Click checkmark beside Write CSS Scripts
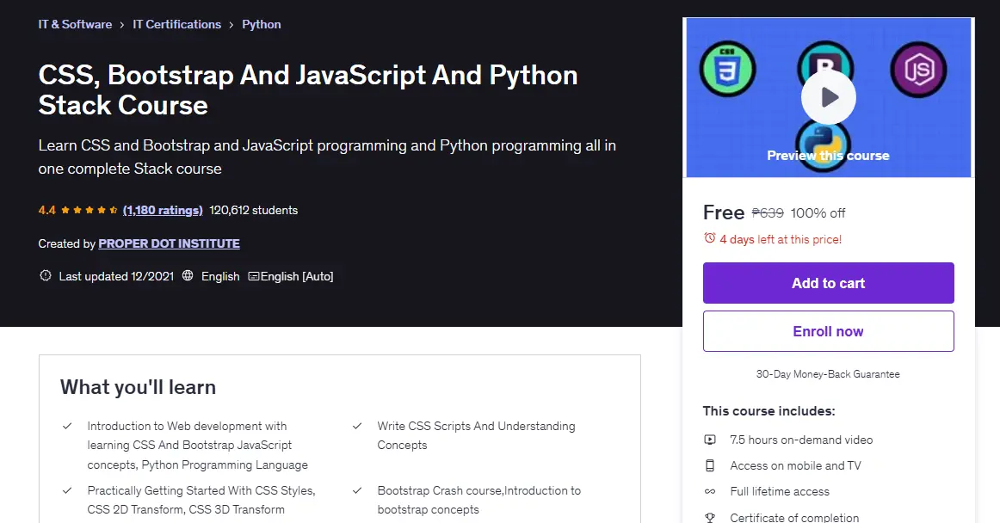The height and width of the screenshot is (523, 1000). (357, 426)
